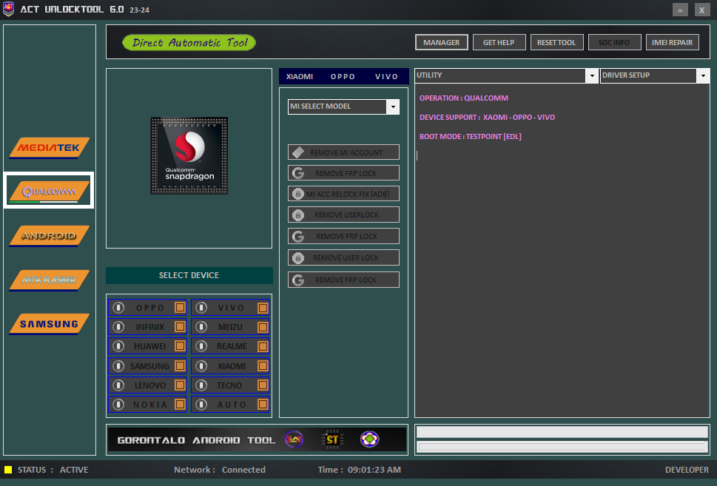The width and height of the screenshot is (717, 486).
Task: Click the MI ACC RELOCK FIX [ADB] button
Action: [343, 194]
